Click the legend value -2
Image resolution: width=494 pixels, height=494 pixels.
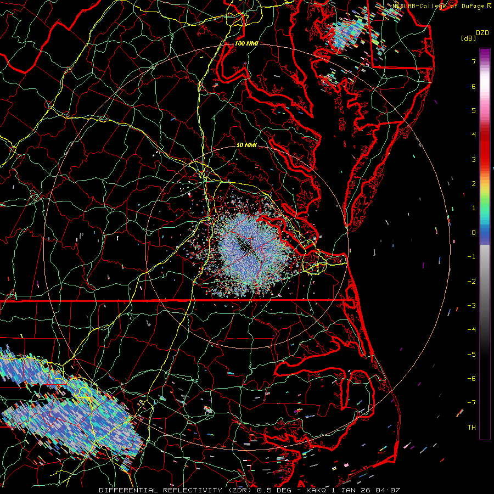tap(471, 282)
